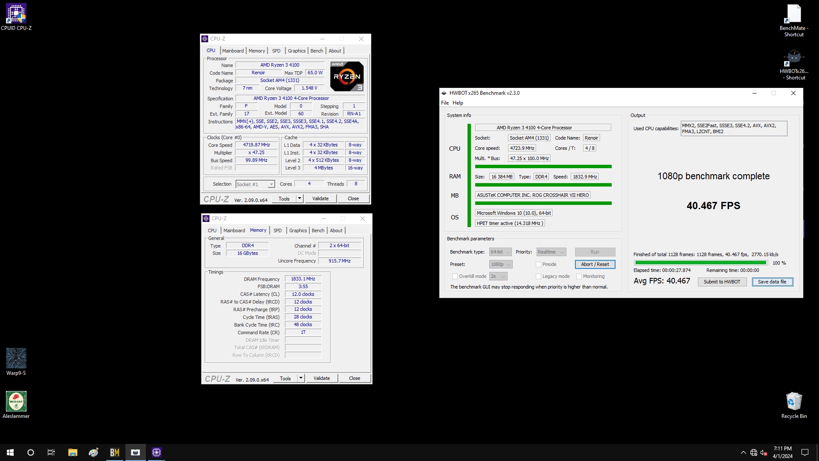Image resolution: width=819 pixels, height=461 pixels.
Task: Open Graphics tab in top CPU-Z
Action: tap(296, 51)
